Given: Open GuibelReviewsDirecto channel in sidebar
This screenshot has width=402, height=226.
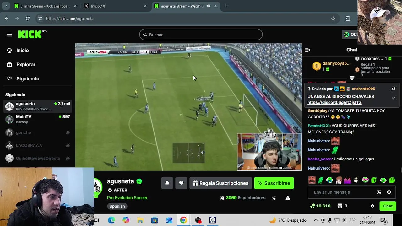Looking at the screenshot, I should [38, 158].
